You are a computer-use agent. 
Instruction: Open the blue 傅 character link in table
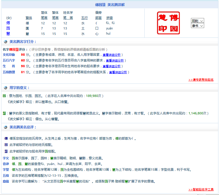[8, 23]
